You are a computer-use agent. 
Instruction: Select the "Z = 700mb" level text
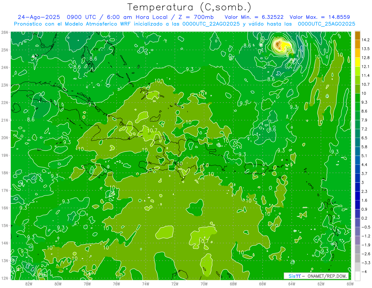[197, 17]
